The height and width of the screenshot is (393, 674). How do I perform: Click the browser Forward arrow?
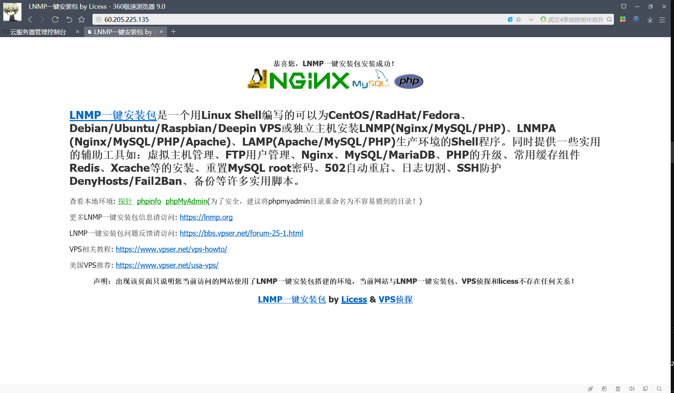[42, 19]
